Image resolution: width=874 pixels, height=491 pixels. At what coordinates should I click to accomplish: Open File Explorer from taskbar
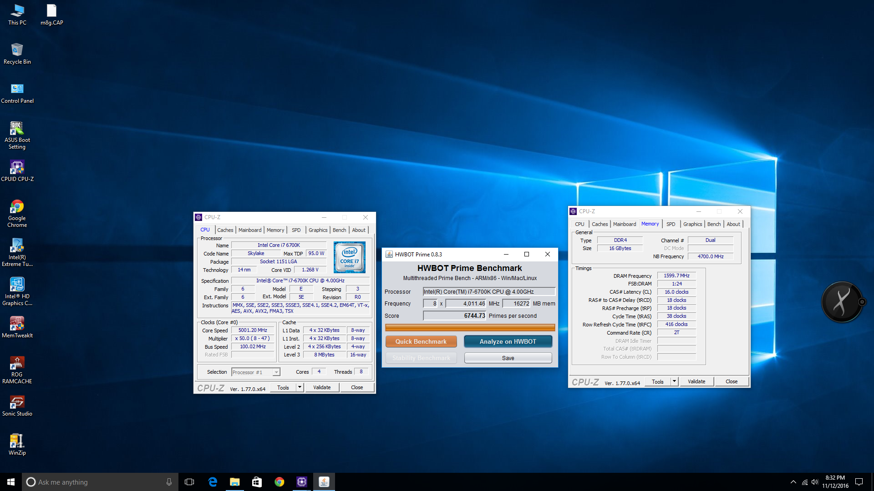(234, 482)
